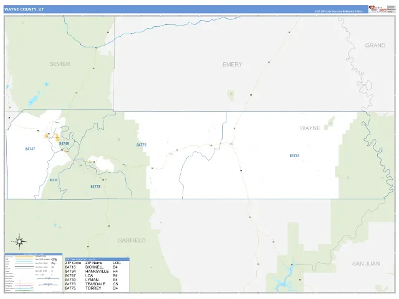Viewport: 399px width, 299px height.
Task: Click the WAYNE county label
Action: (x=310, y=128)
